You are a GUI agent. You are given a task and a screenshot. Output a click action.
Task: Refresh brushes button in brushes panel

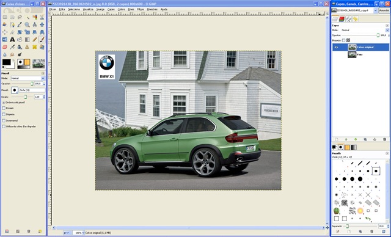(x=384, y=232)
